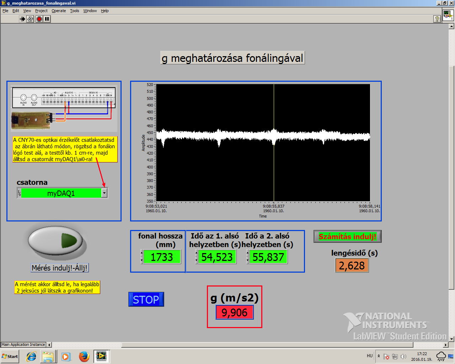
Task: Click the Windows Start button
Action: click(10, 356)
